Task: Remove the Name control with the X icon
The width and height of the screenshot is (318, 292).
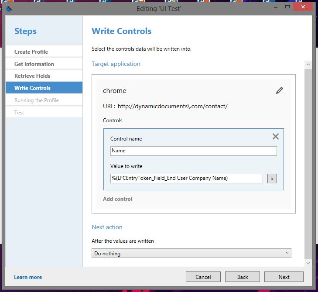Action: tap(276, 136)
